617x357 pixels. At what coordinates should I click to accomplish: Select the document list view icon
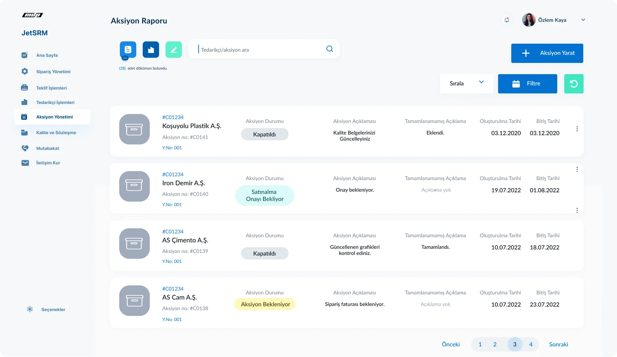coord(128,49)
